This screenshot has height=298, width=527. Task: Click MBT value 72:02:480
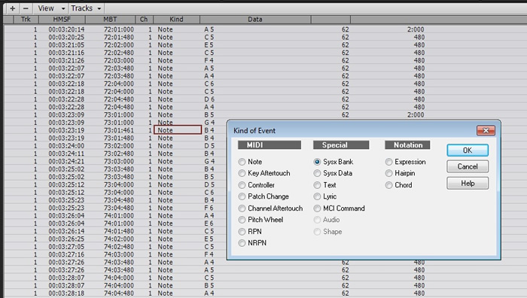[x=118, y=53]
